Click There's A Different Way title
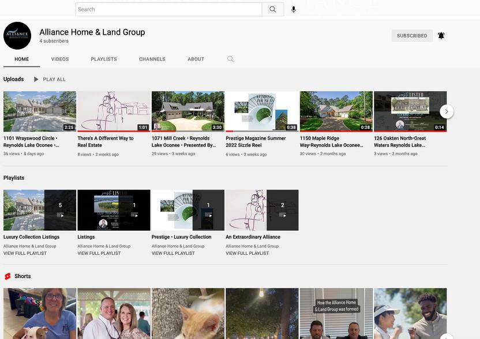This screenshot has height=339, width=480. pyautogui.click(x=106, y=142)
